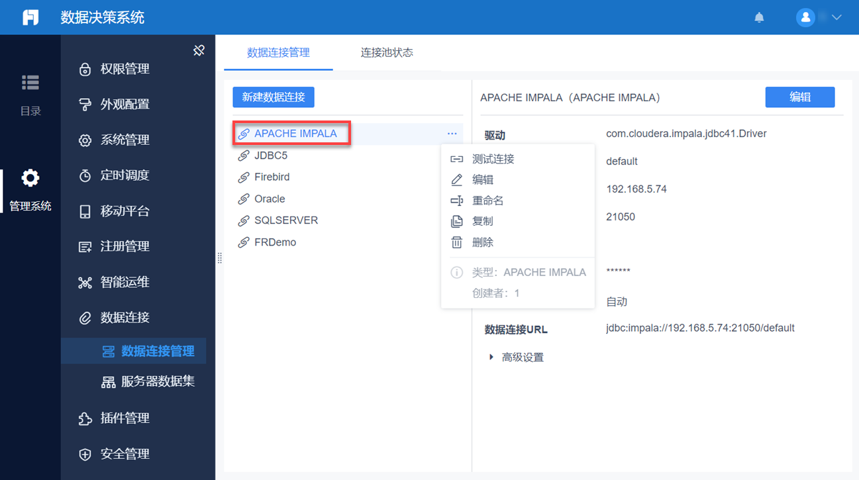The width and height of the screenshot is (859, 480).
Task: Click the chain icon beside JDBC5
Action: (x=243, y=156)
